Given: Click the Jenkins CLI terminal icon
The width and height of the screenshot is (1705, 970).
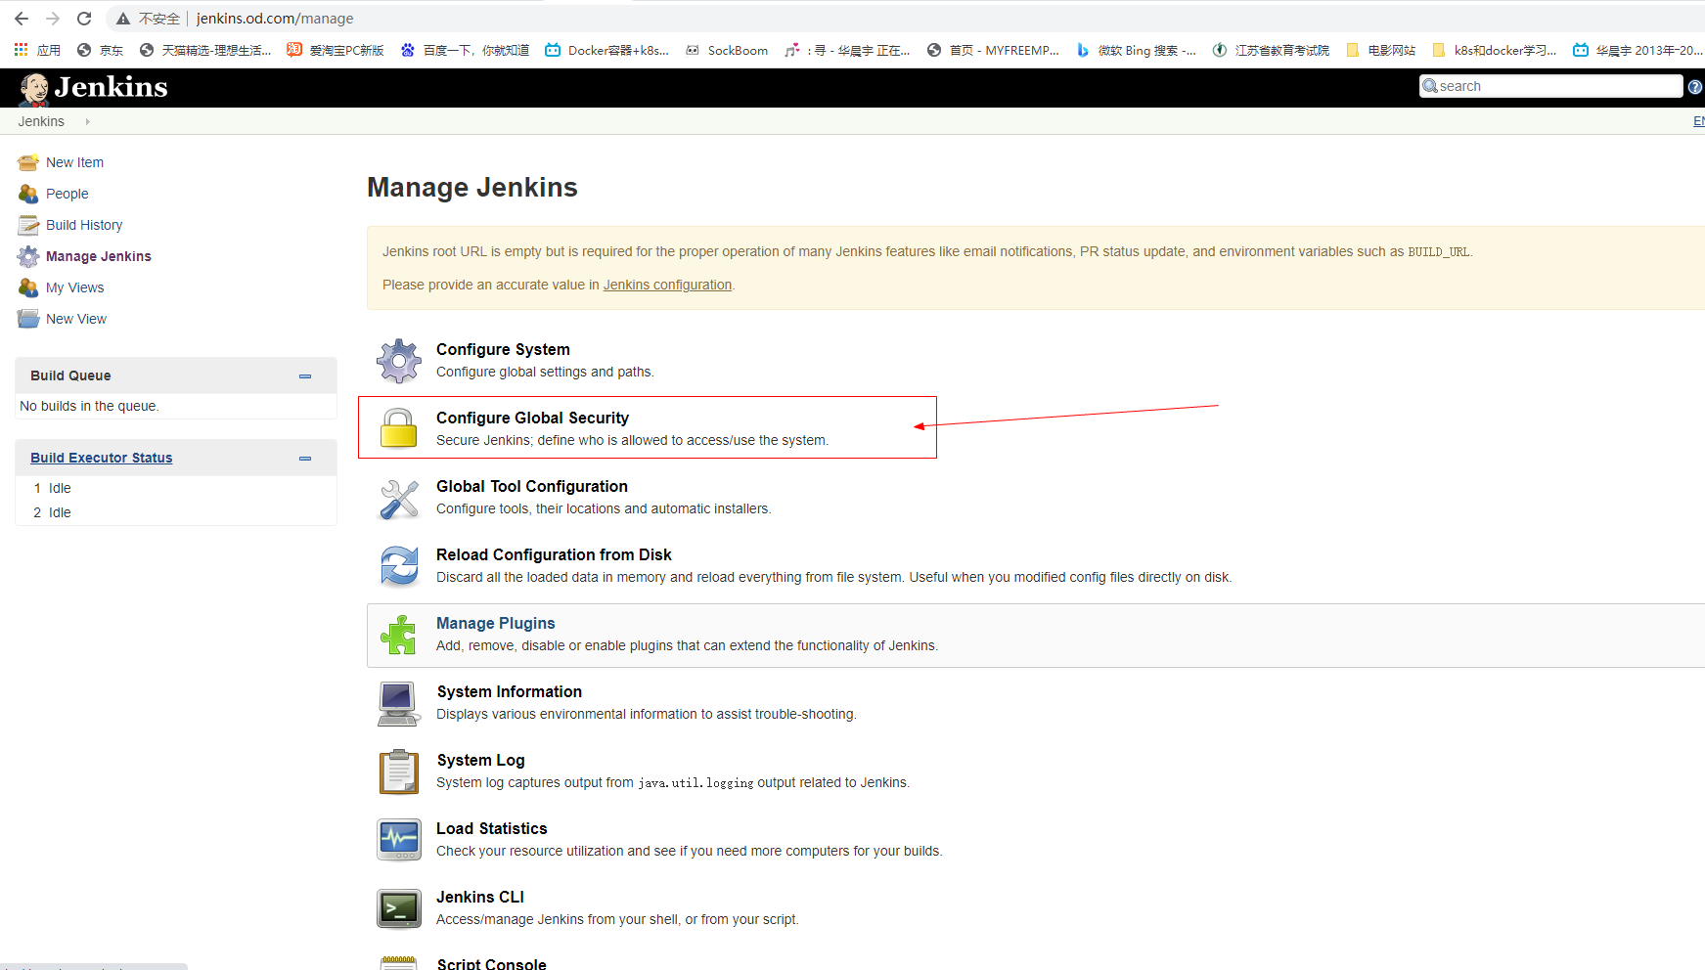Looking at the screenshot, I should click(x=399, y=908).
